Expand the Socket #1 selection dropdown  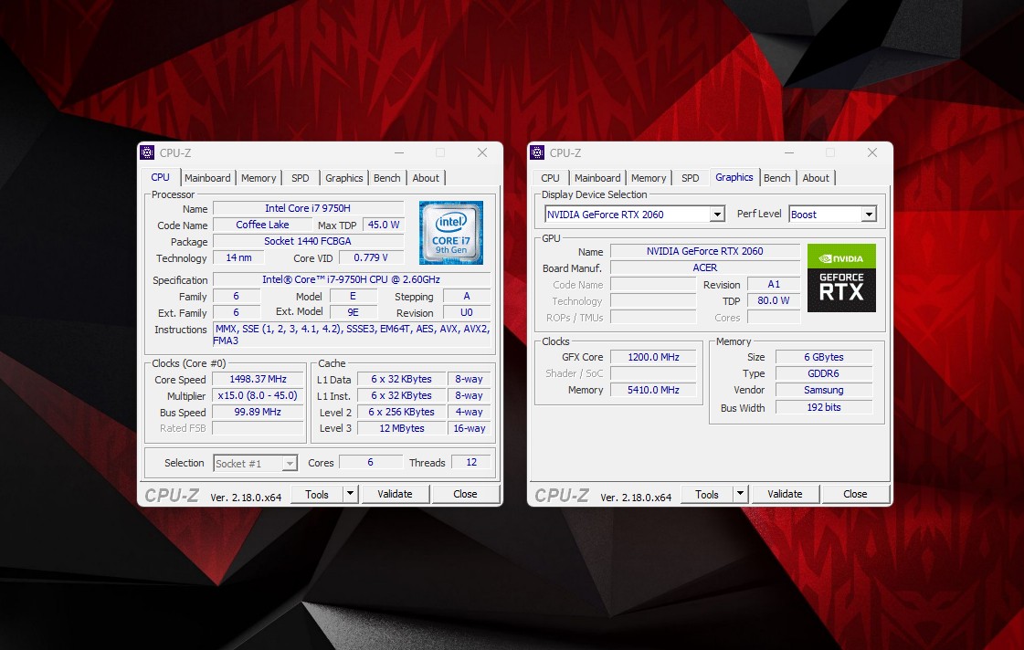click(x=290, y=464)
